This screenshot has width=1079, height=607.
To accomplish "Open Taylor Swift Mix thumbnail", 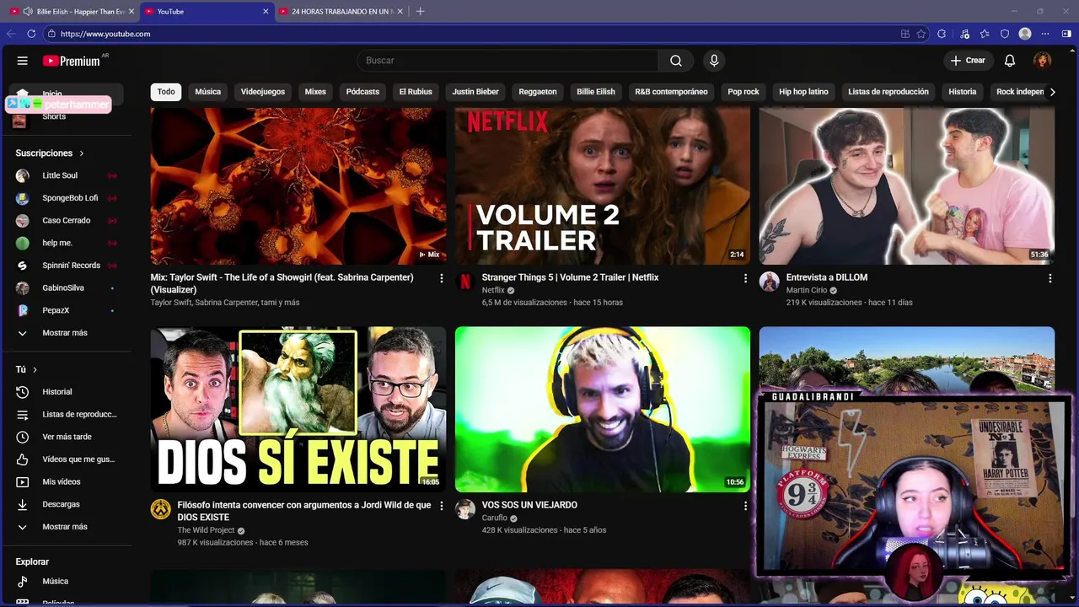I will point(298,185).
